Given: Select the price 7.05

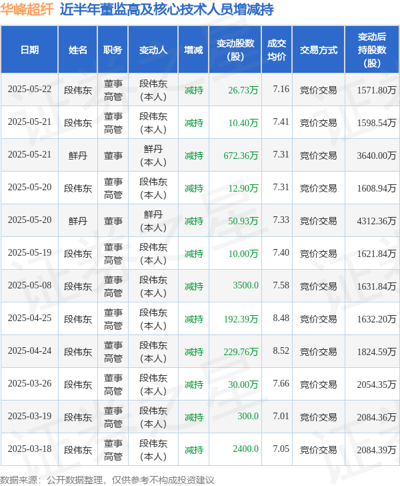Looking at the screenshot, I should [281, 449].
